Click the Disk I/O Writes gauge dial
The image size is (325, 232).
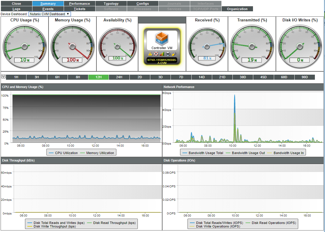click(300, 46)
